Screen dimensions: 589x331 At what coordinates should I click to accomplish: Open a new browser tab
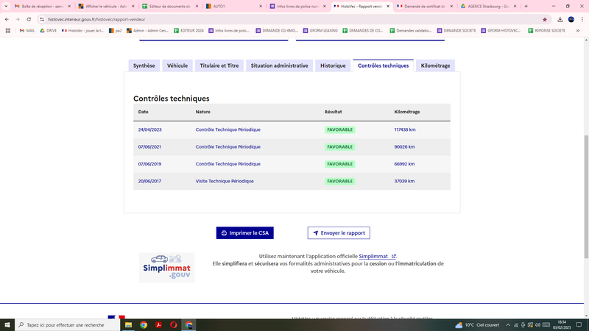(526, 7)
